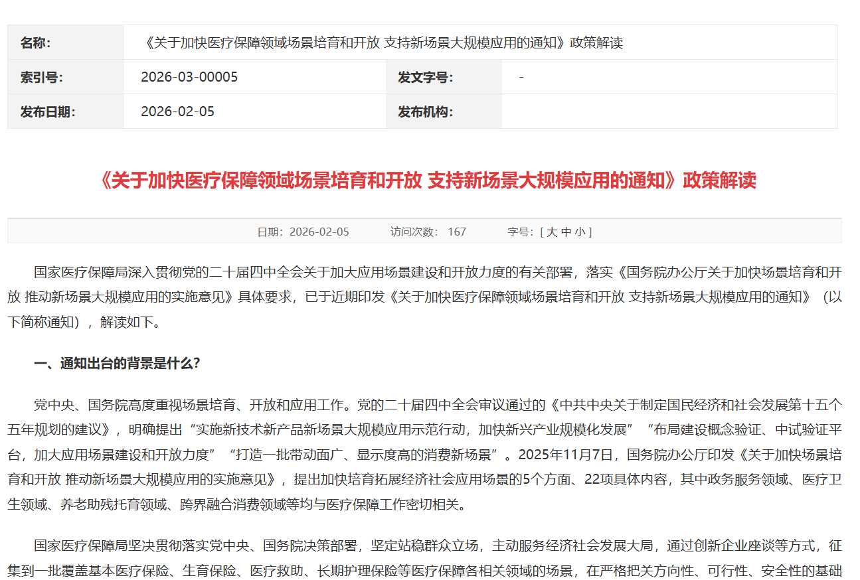860x580 pixels.
Task: Click the red article title heading
Action: (425, 180)
